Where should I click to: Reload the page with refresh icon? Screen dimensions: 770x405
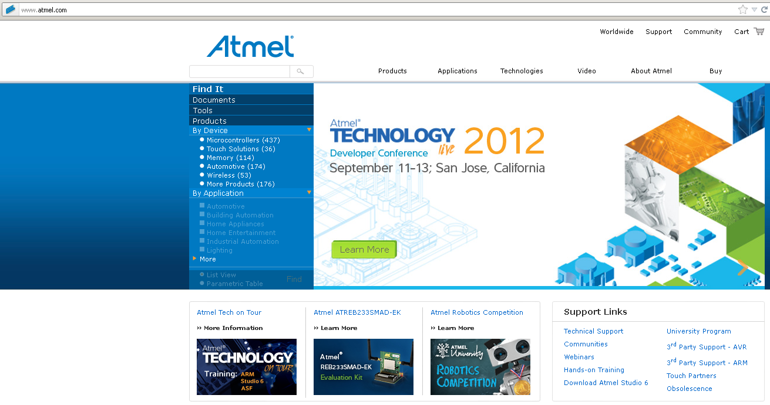tap(764, 9)
